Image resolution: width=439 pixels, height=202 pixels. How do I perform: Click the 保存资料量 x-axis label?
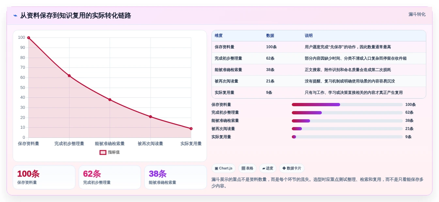tap(28, 144)
